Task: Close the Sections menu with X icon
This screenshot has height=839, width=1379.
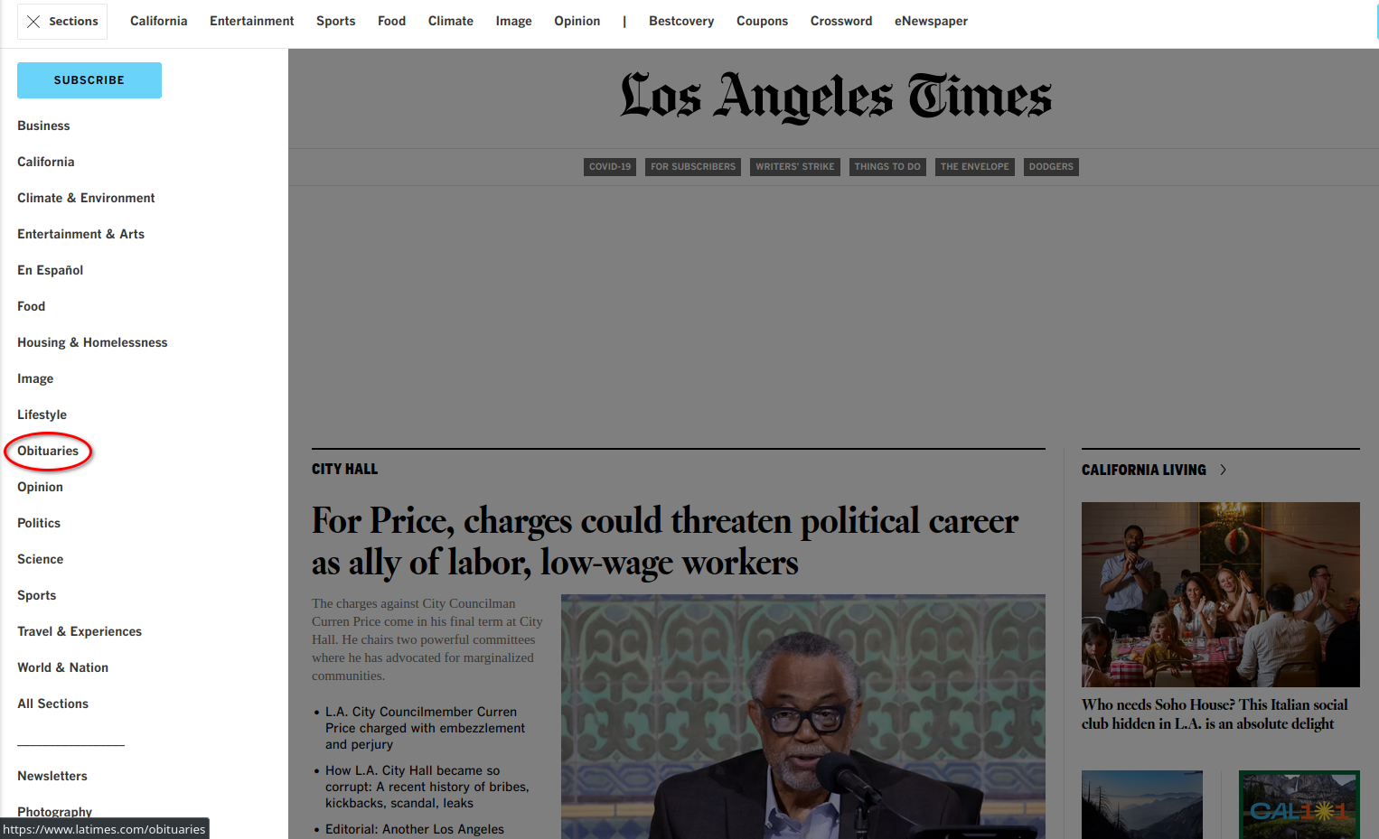Action: tap(33, 22)
